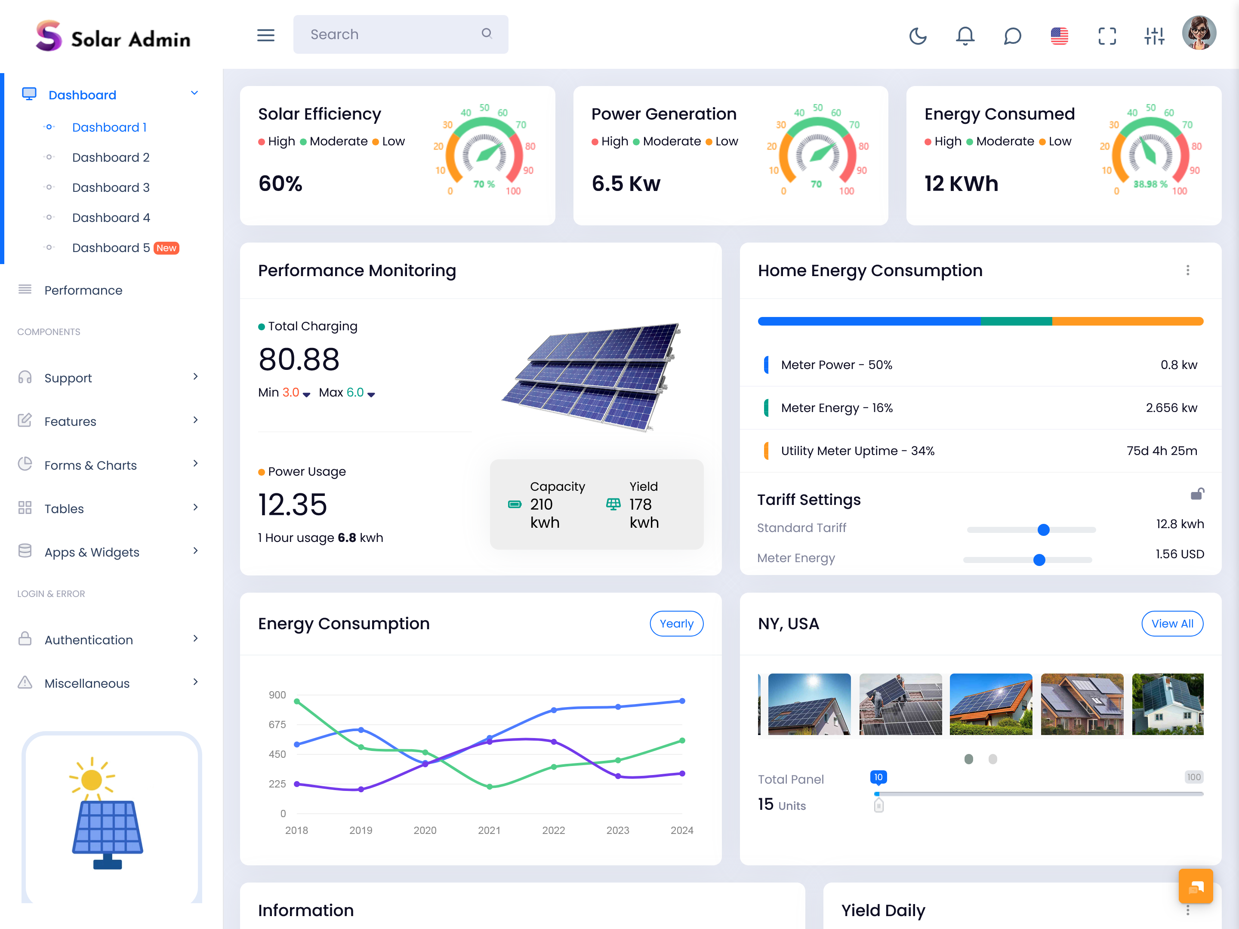This screenshot has width=1239, height=929.
Task: Click the Support headphones icon
Action: tap(25, 377)
